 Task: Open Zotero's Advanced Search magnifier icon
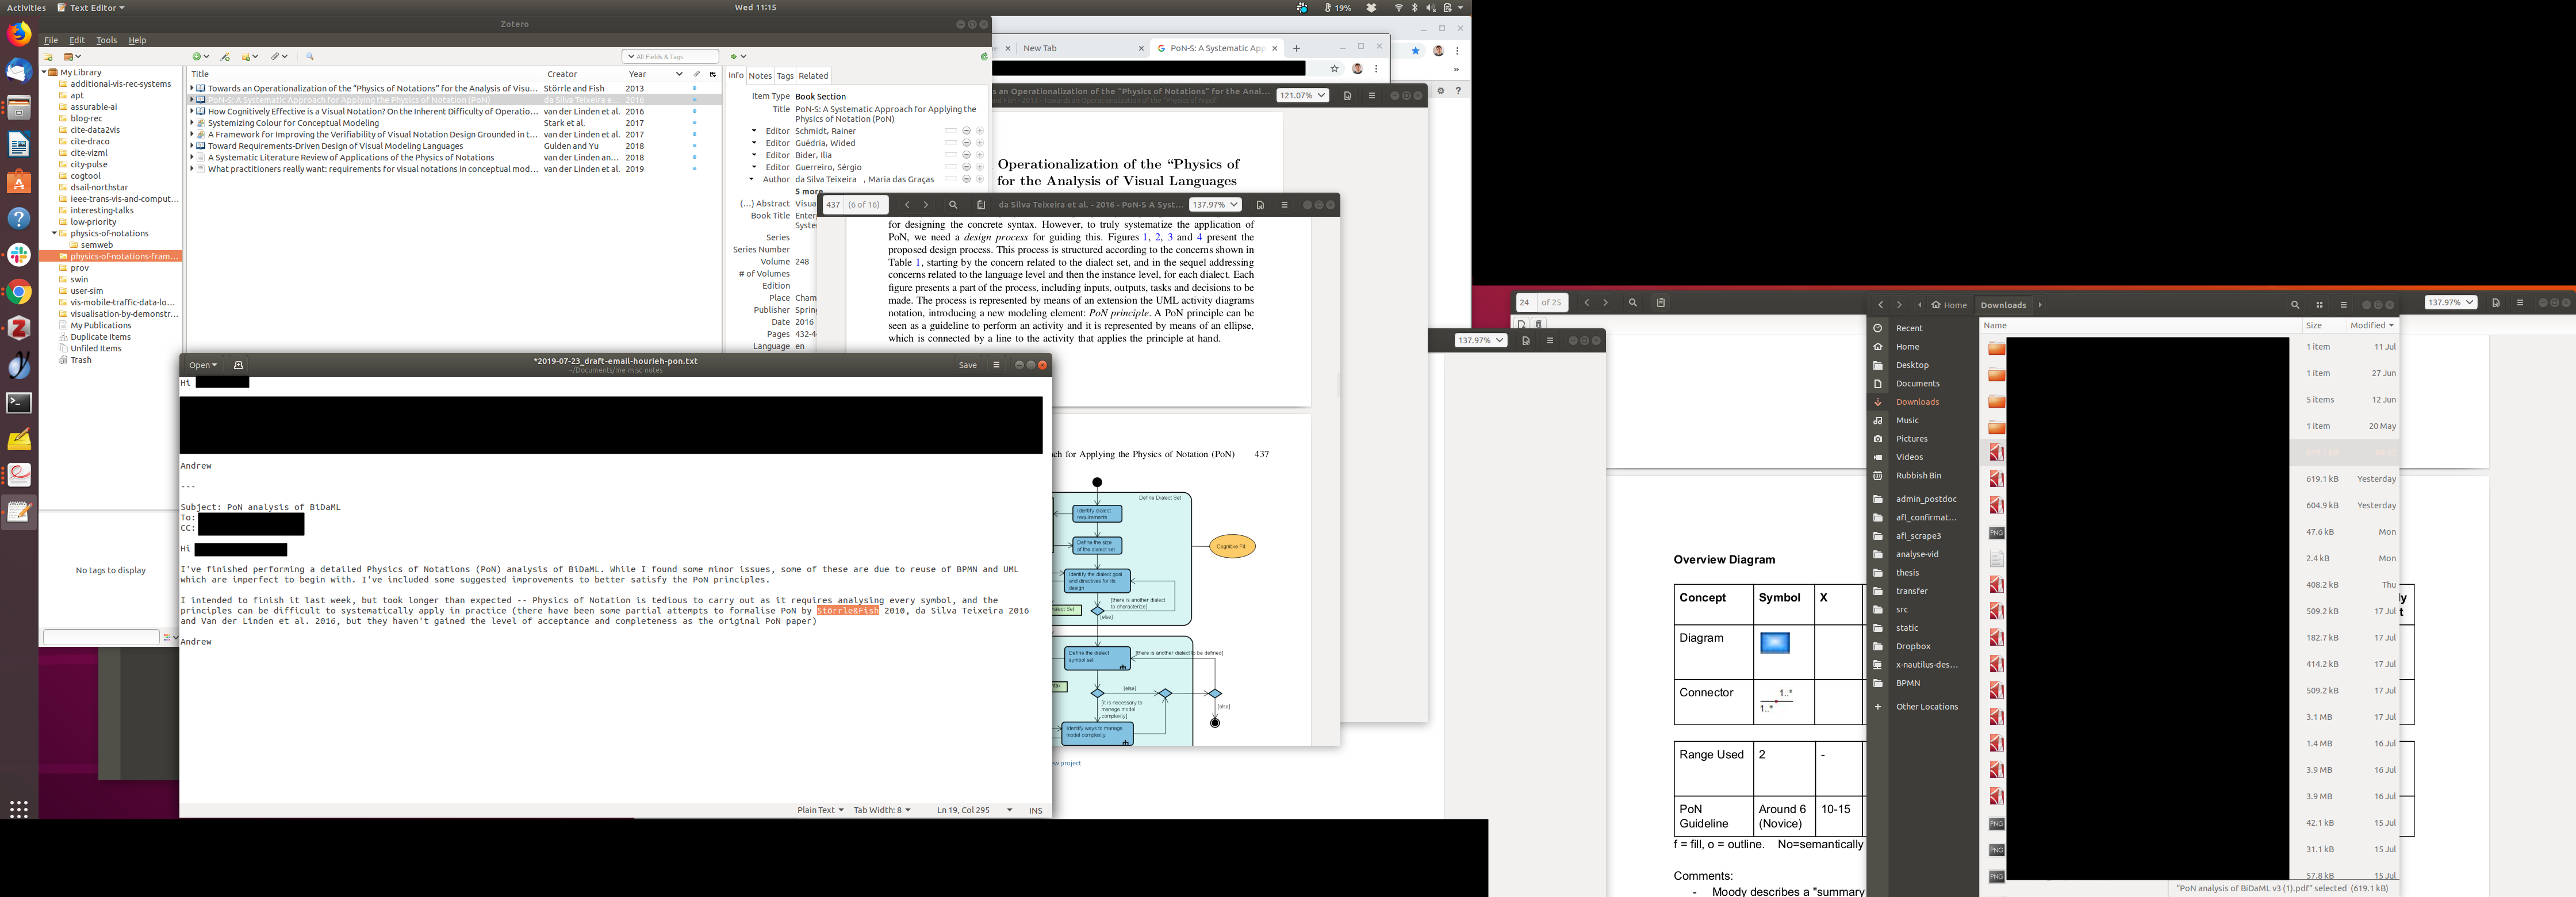[310, 57]
